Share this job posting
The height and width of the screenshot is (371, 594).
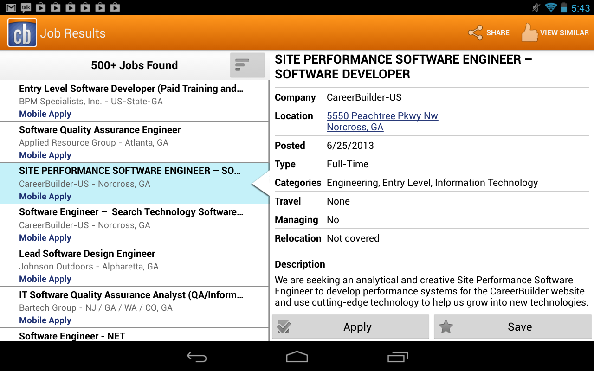coord(489,33)
